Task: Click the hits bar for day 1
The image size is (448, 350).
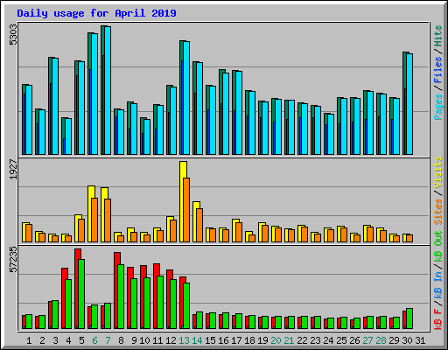Action: [24, 120]
